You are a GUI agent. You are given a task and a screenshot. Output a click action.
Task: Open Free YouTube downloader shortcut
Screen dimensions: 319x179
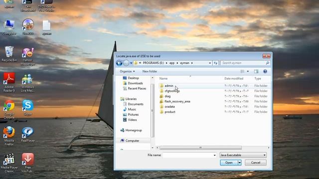28,163
